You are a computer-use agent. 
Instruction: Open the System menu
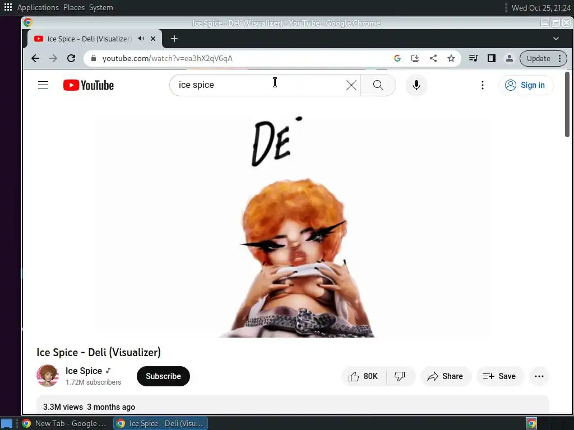tap(101, 7)
